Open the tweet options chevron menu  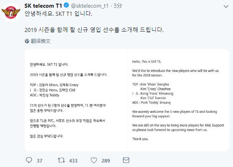click(x=226, y=6)
